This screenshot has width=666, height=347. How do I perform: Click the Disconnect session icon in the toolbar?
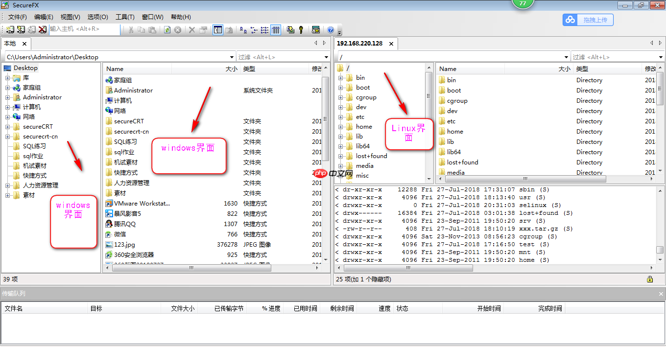tap(42, 29)
